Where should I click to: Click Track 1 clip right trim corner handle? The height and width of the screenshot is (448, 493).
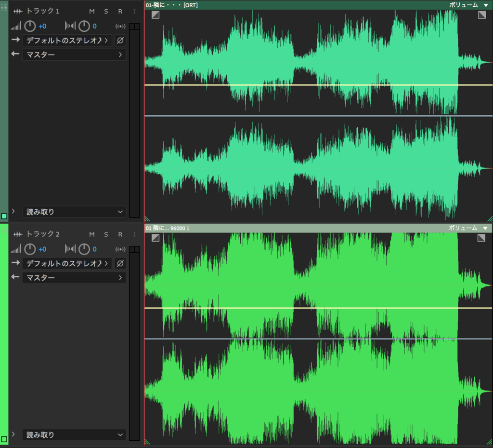pos(490,219)
